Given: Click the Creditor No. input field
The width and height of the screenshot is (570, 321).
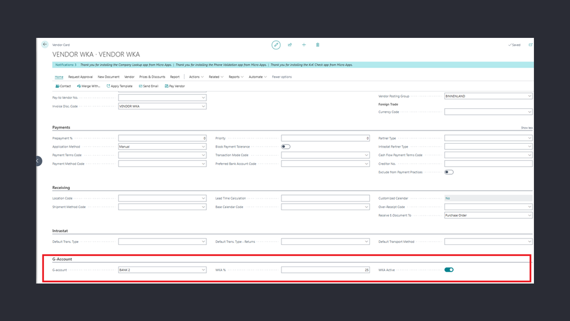Looking at the screenshot, I should click(x=488, y=164).
